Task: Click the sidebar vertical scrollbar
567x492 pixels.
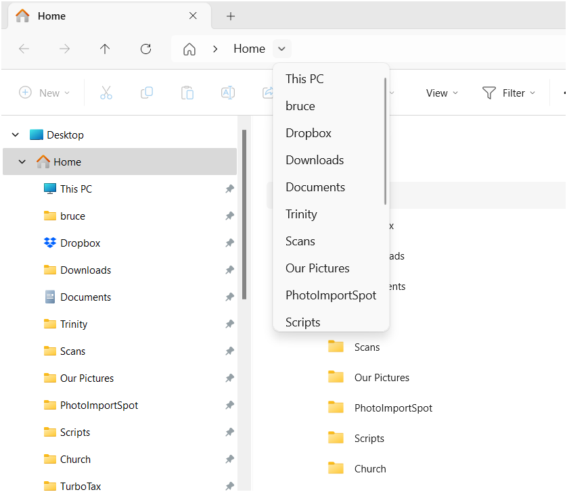Action: (x=244, y=214)
